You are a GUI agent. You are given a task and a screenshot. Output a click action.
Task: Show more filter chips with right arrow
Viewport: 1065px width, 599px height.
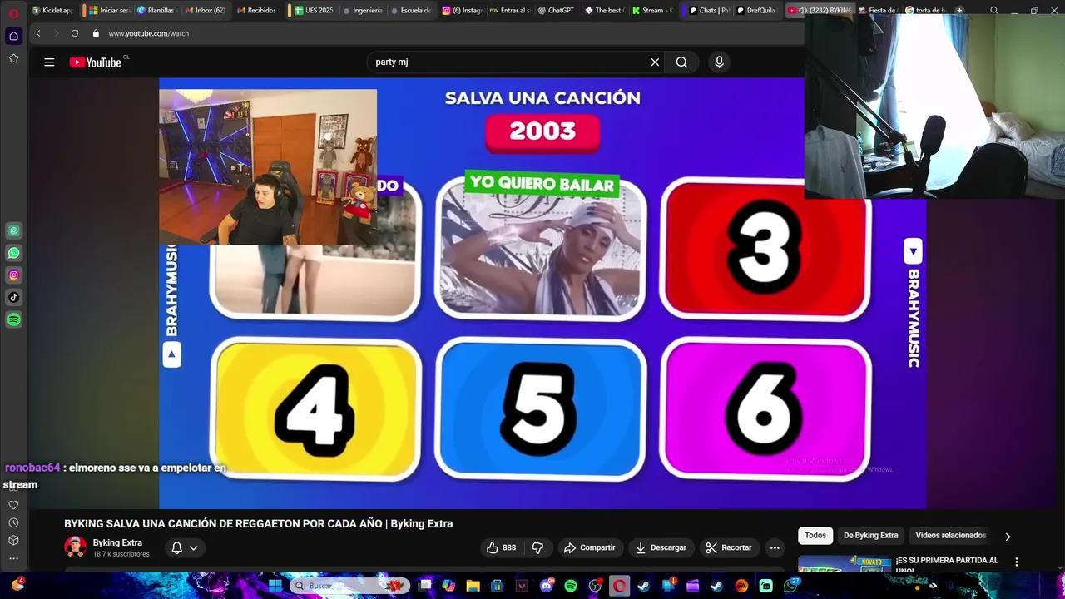pos(1008,537)
